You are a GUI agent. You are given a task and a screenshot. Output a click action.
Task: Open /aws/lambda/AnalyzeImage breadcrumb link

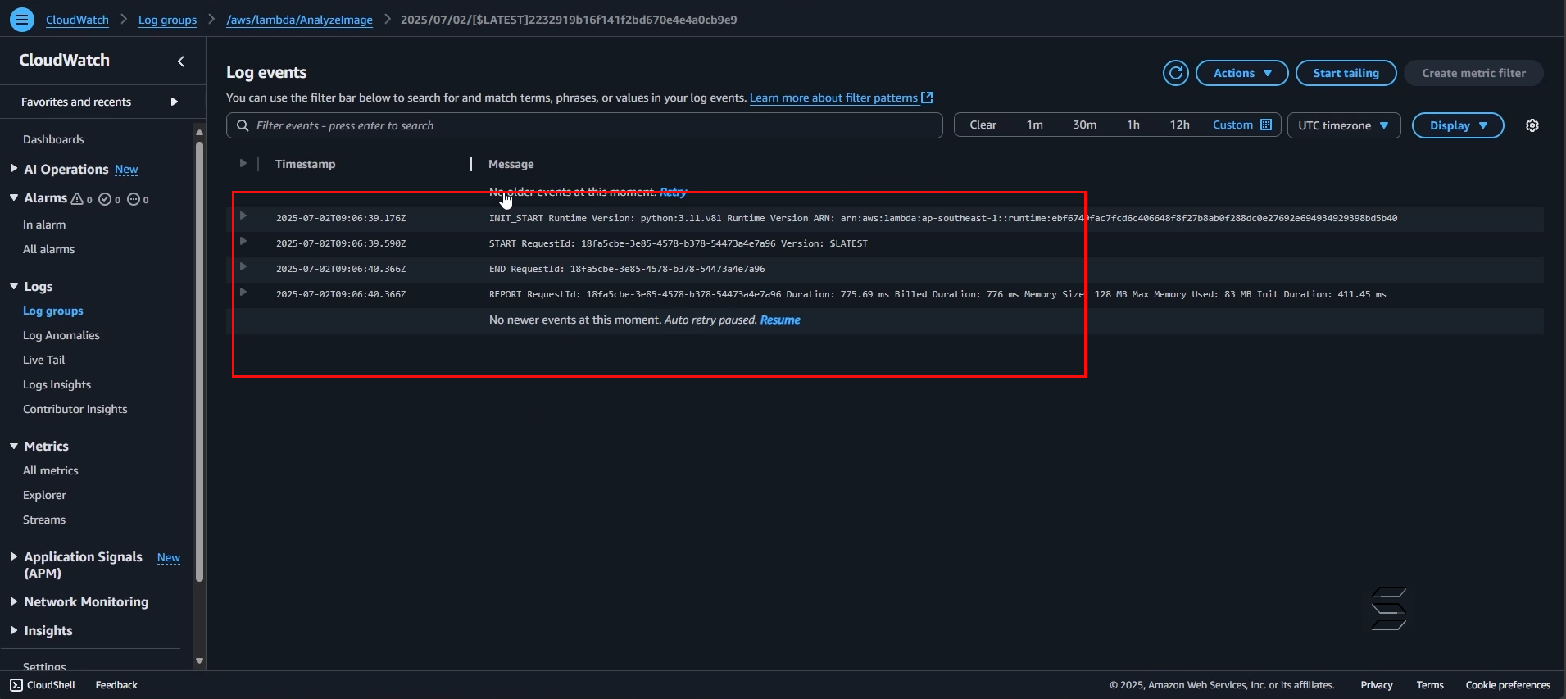tap(299, 20)
